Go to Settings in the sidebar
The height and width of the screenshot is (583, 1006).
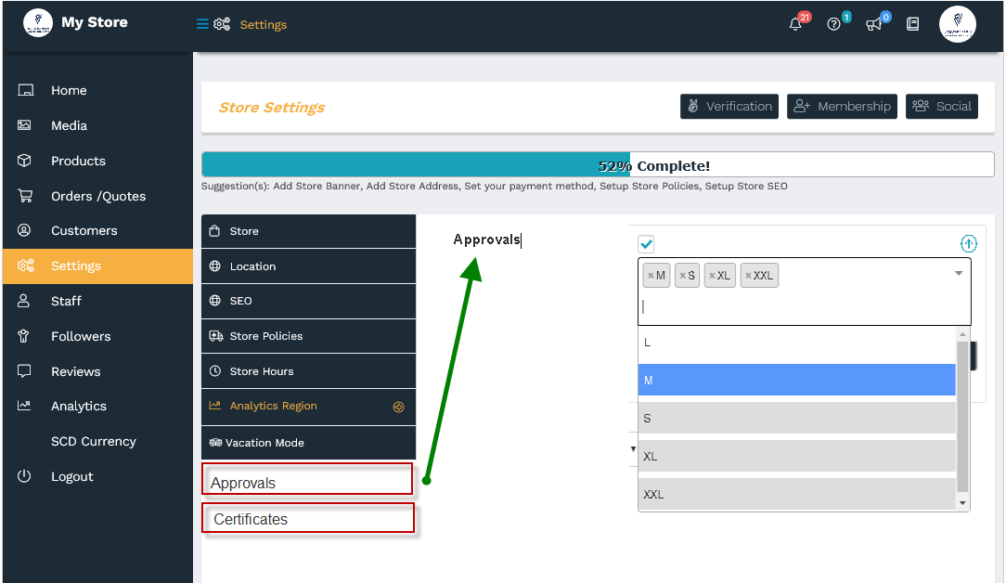click(97, 266)
